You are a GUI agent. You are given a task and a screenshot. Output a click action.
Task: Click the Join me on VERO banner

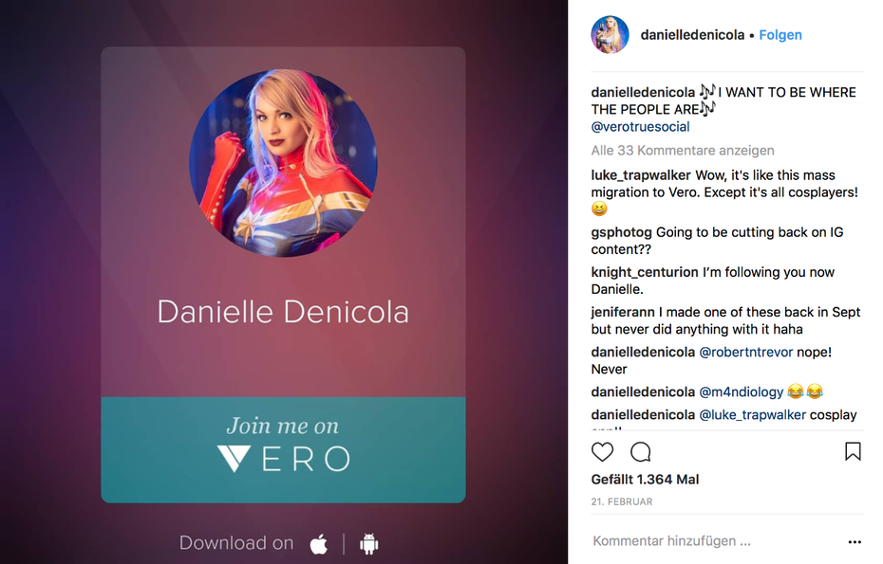click(x=283, y=450)
